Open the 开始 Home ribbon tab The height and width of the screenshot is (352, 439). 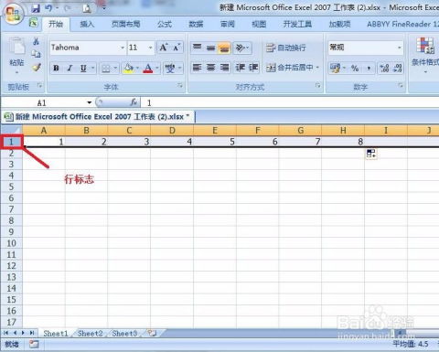pyautogui.click(x=56, y=24)
